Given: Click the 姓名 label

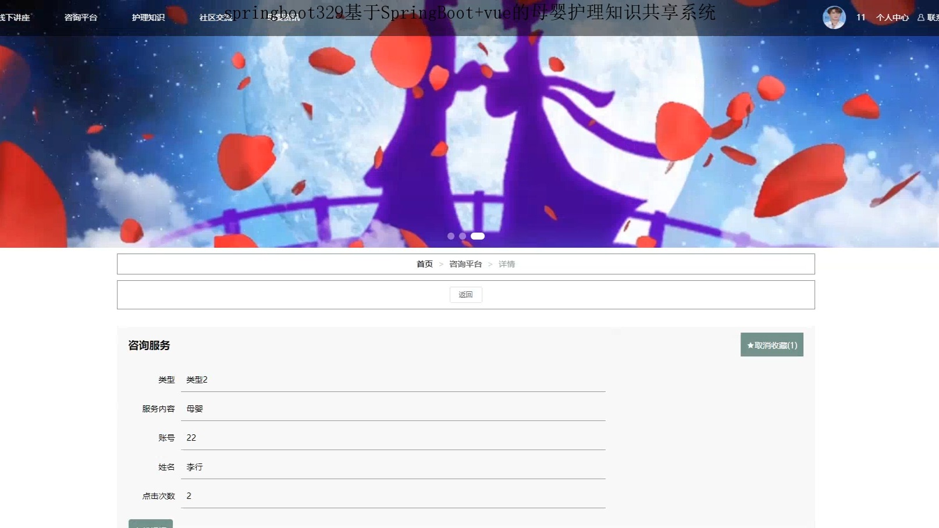Looking at the screenshot, I should pos(166,467).
